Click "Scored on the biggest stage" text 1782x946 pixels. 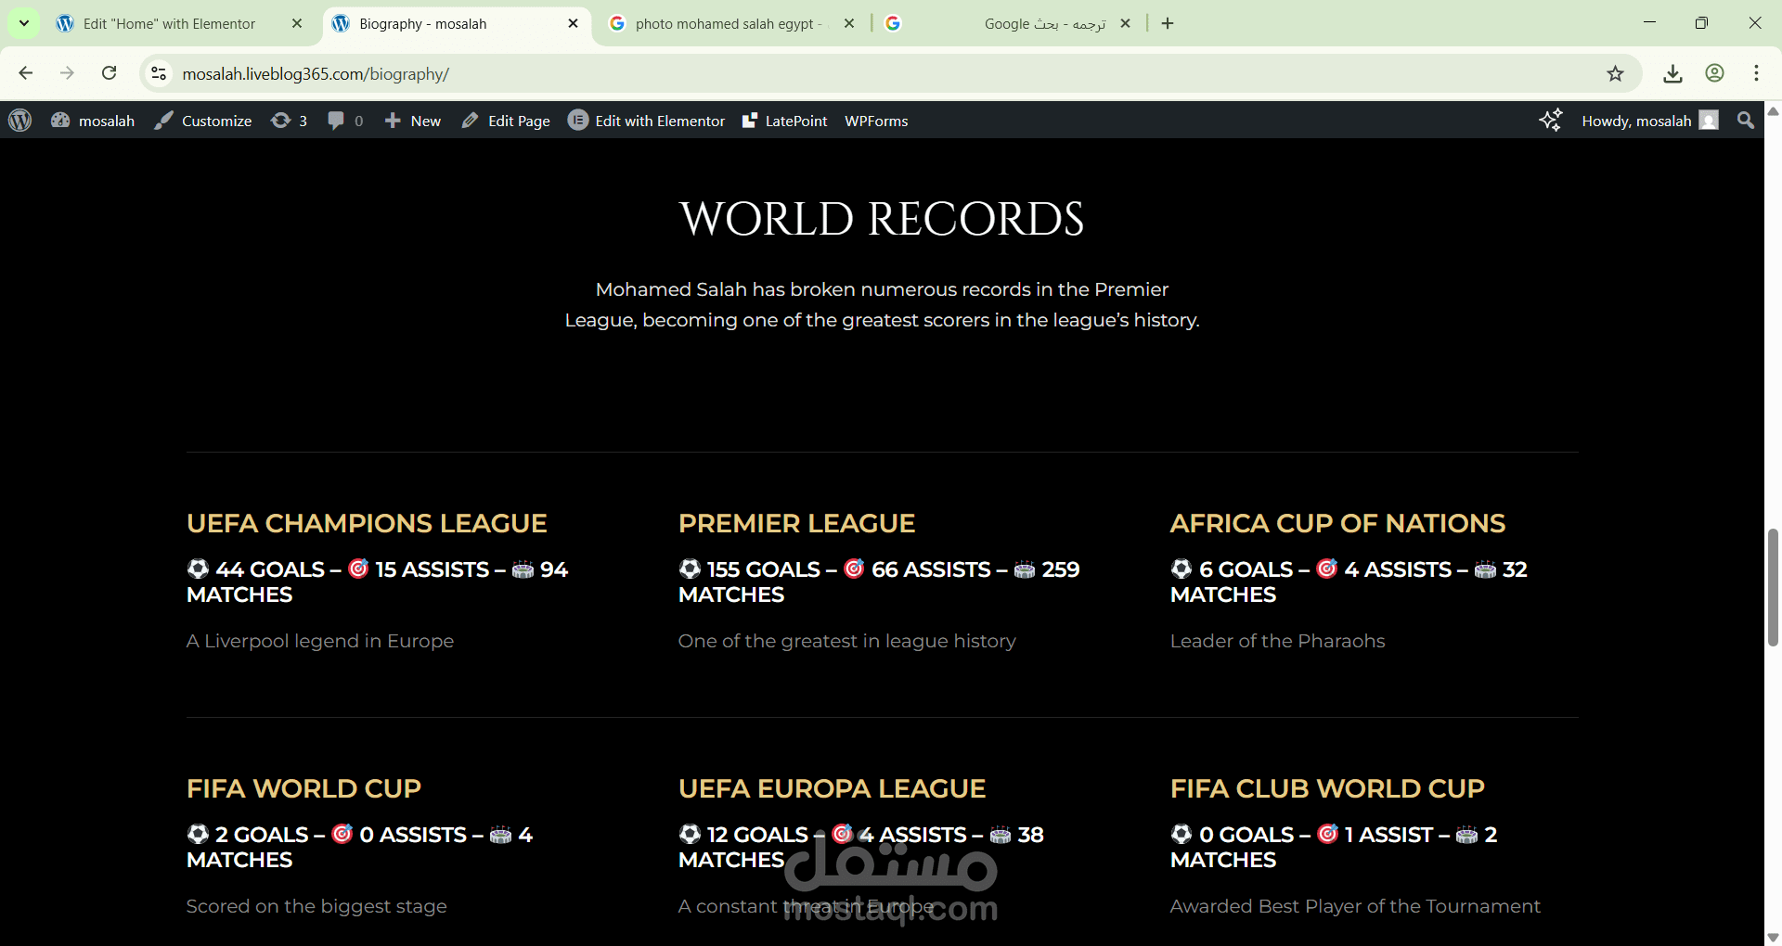click(316, 906)
